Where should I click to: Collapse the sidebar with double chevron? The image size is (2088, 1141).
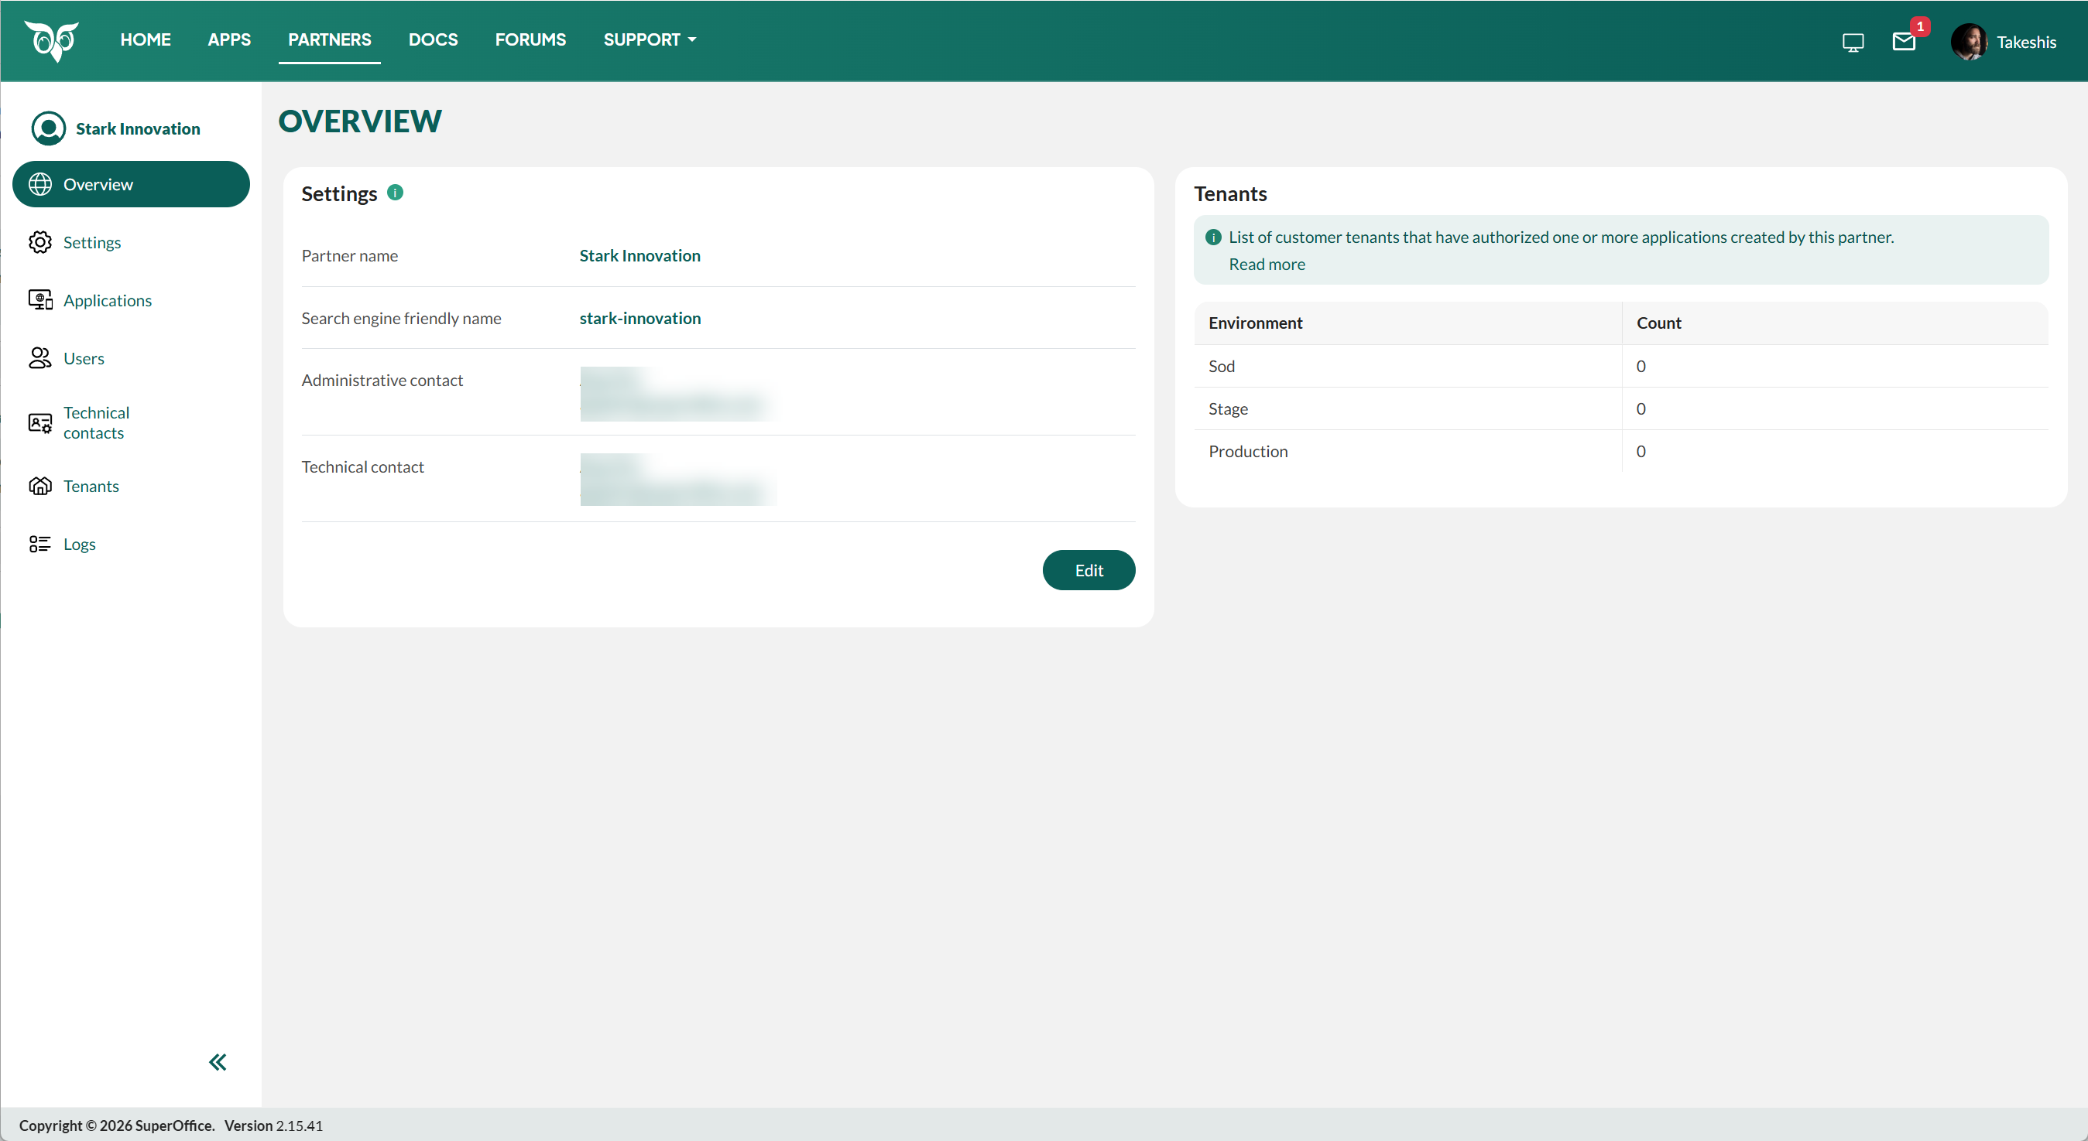(218, 1061)
